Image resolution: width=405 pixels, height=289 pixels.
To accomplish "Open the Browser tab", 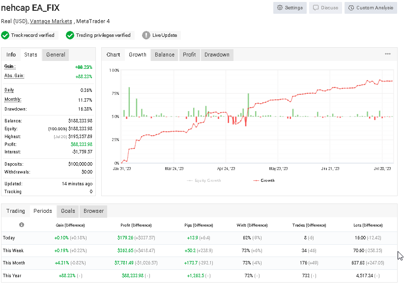I will pyautogui.click(x=93, y=211).
